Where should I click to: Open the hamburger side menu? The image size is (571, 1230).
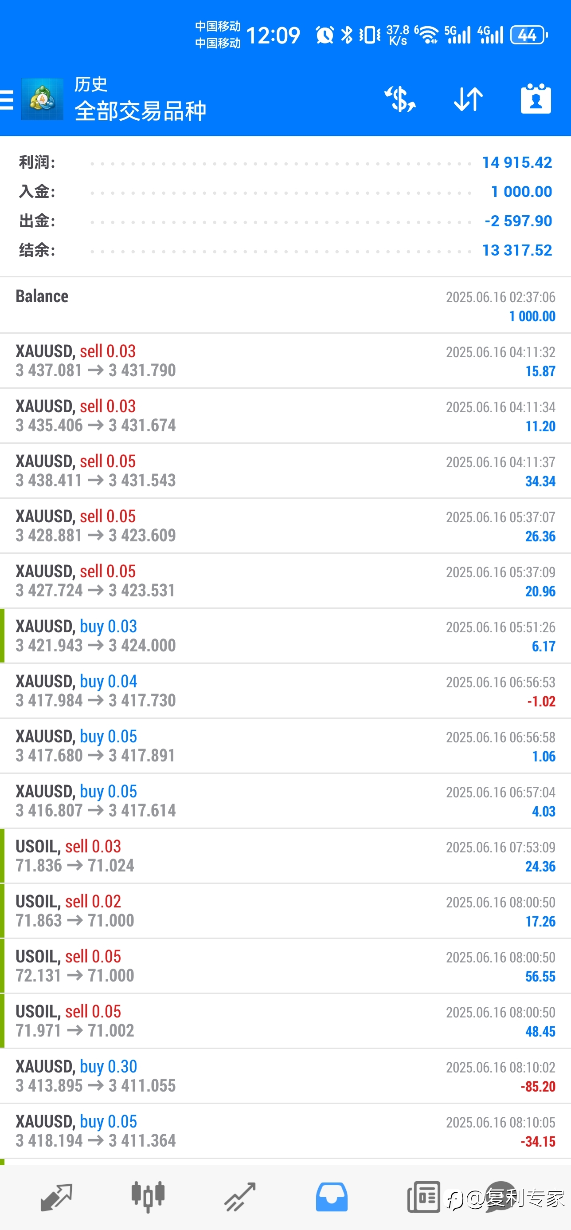pyautogui.click(x=7, y=100)
